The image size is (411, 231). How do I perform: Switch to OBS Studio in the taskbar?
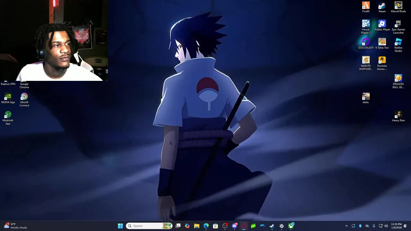pos(225,226)
